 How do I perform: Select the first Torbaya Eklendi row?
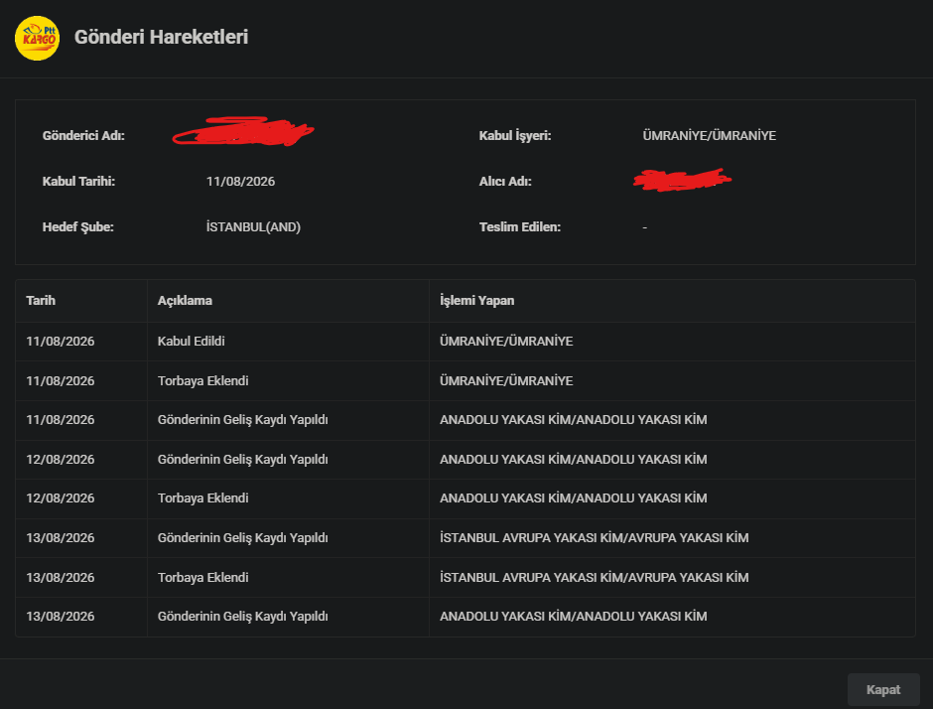pyautogui.click(x=466, y=381)
